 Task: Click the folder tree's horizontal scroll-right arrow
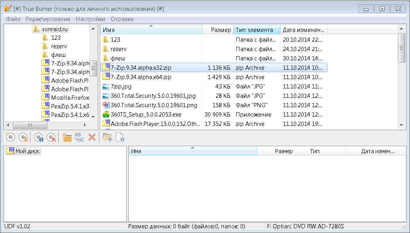85,125
